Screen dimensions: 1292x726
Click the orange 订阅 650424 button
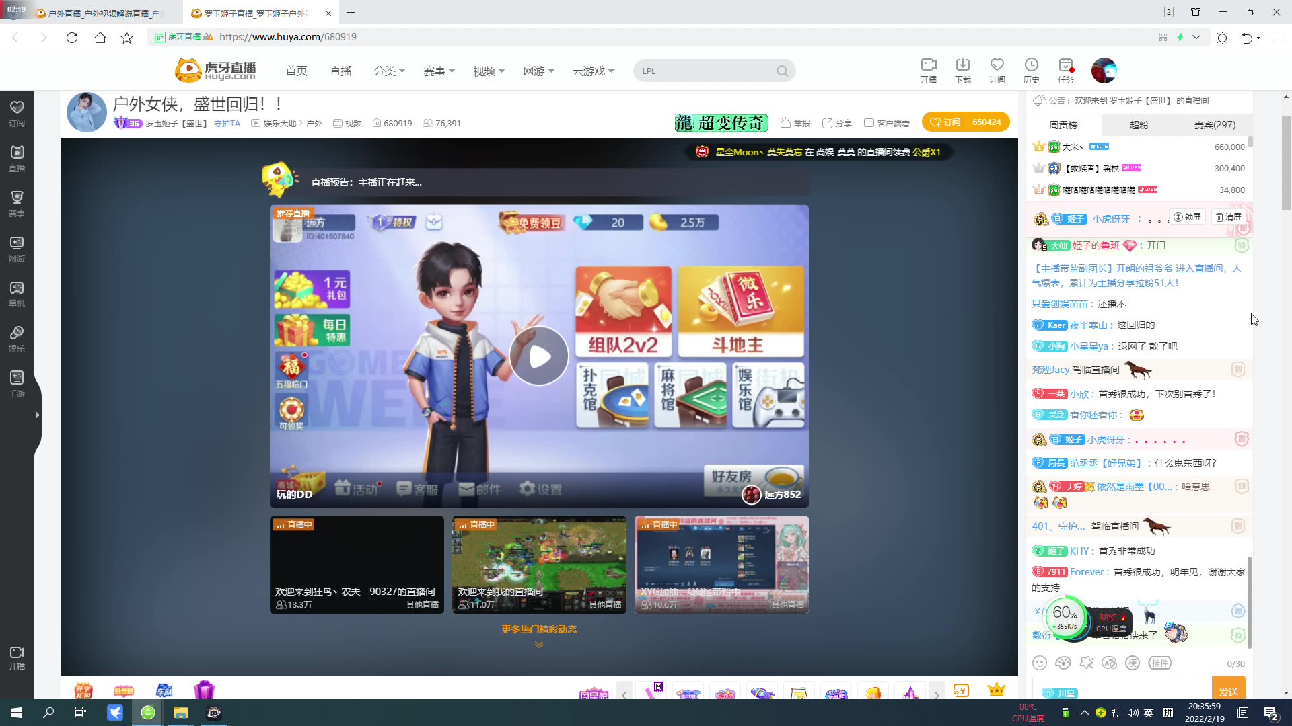[x=966, y=122]
